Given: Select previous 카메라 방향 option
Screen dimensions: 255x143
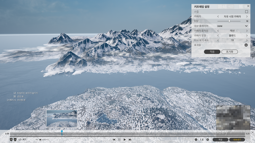Looking at the screenshot, I should 218,35.
